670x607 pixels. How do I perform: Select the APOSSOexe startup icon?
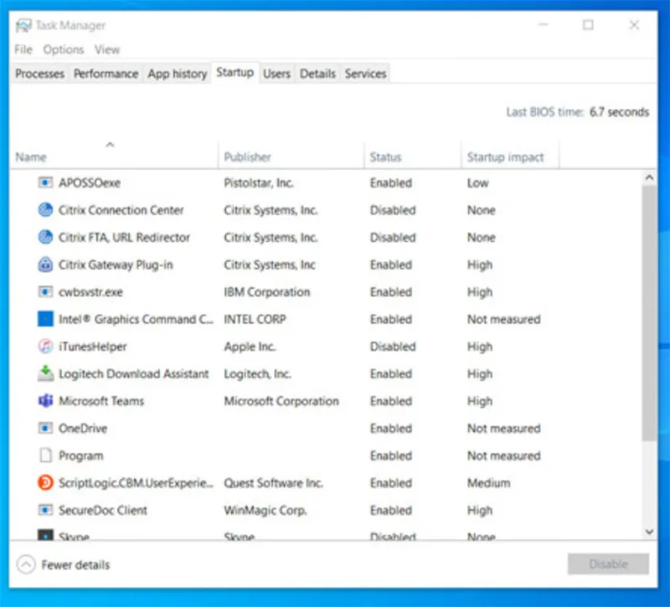(45, 183)
